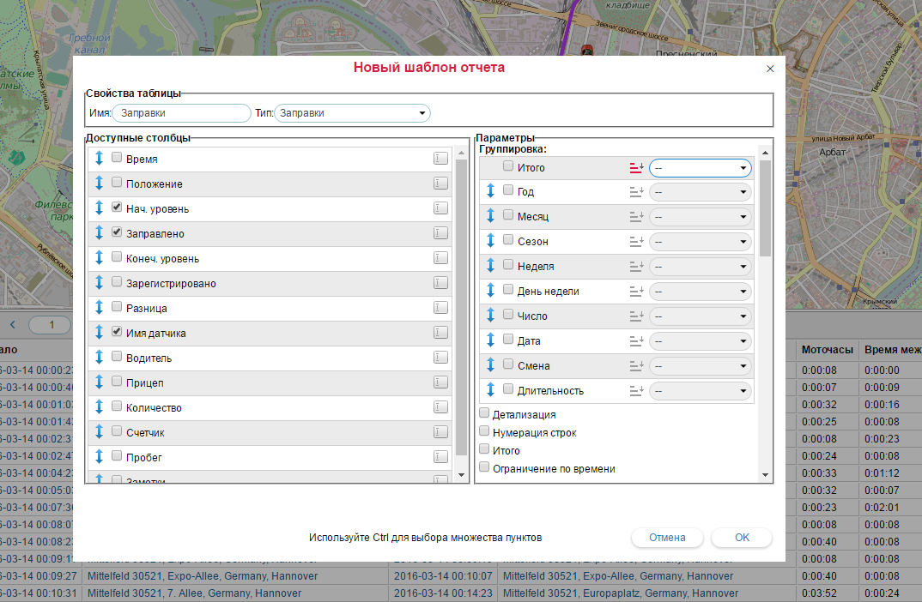Open the Тип dropdown showing Заправки
This screenshot has width=922, height=602.
352,113
